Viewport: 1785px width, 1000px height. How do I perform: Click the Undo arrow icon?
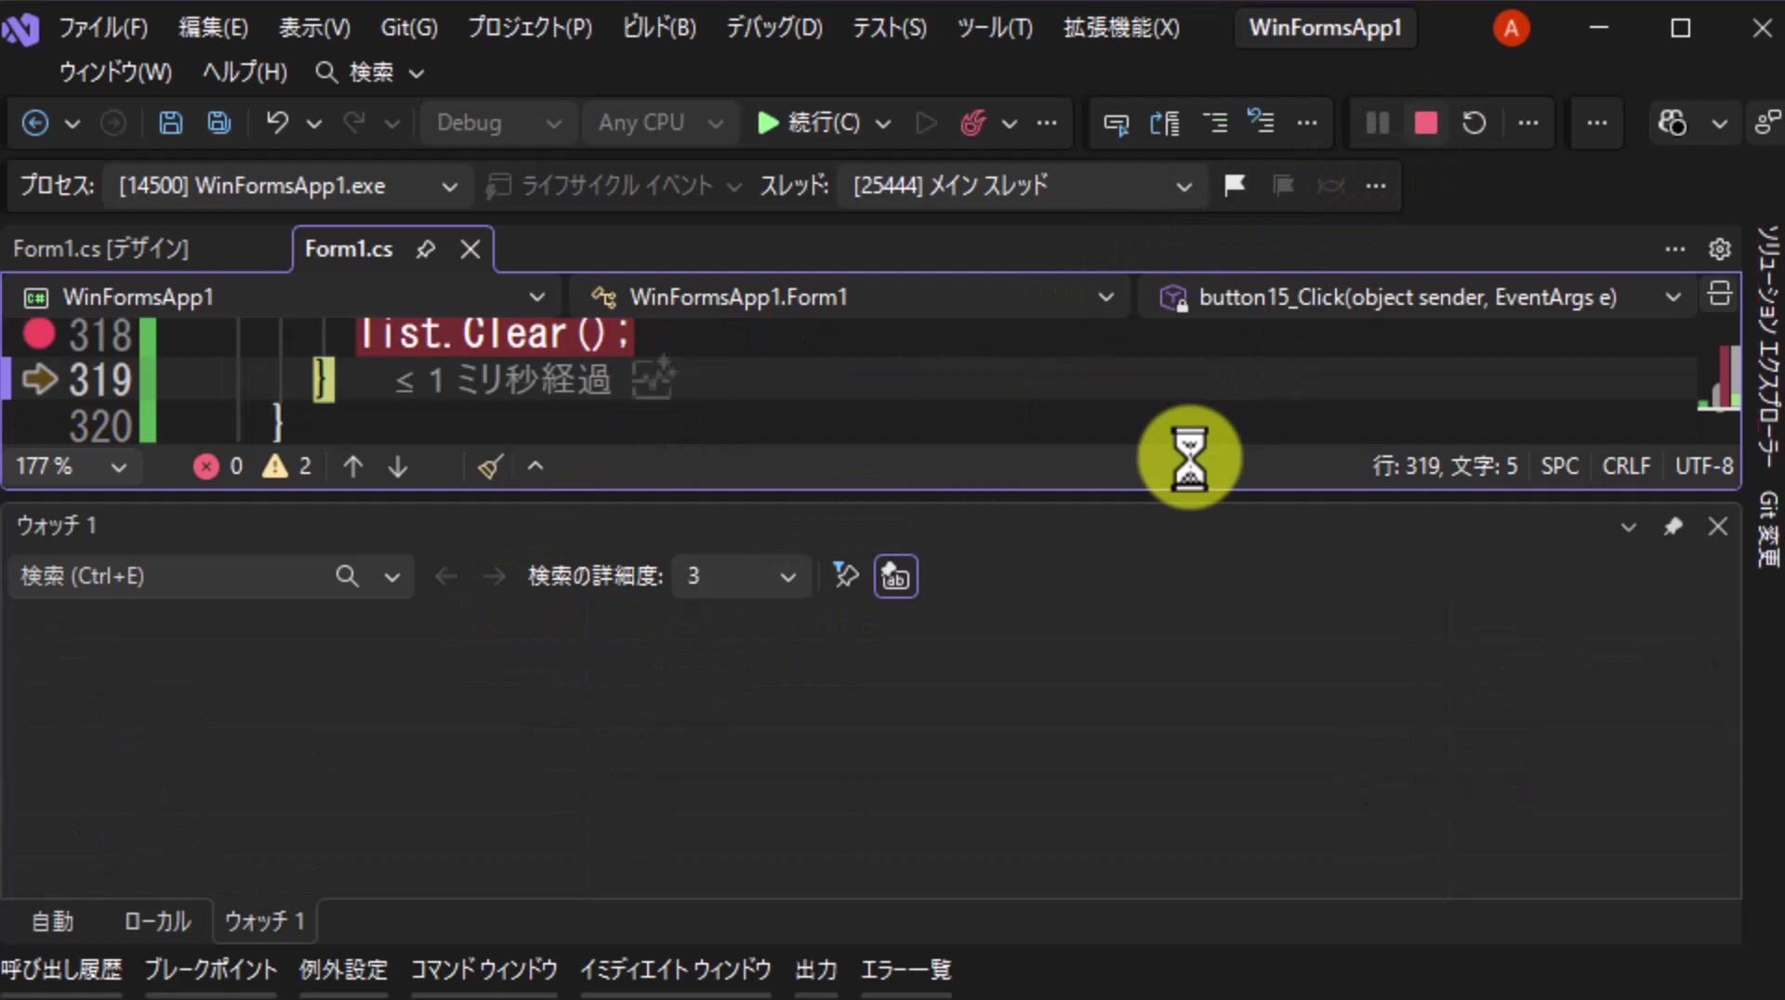click(x=277, y=123)
